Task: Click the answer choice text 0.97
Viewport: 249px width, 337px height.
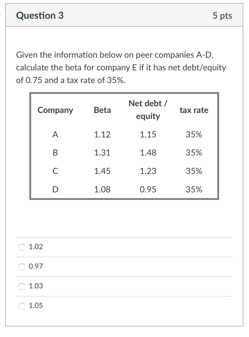Action: pos(35,266)
